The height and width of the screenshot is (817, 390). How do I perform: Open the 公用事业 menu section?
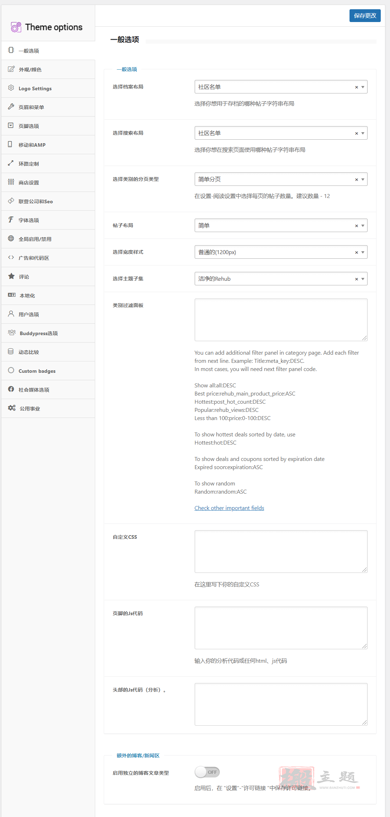pos(48,408)
